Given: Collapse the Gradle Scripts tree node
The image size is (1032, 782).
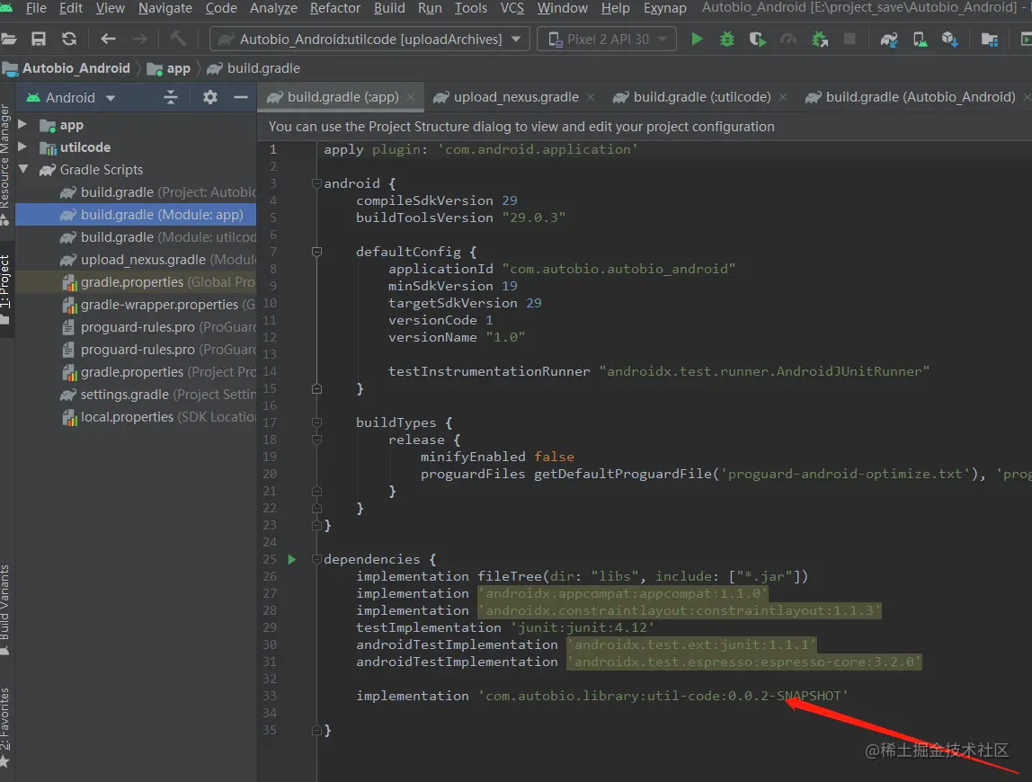Looking at the screenshot, I should click(x=23, y=169).
